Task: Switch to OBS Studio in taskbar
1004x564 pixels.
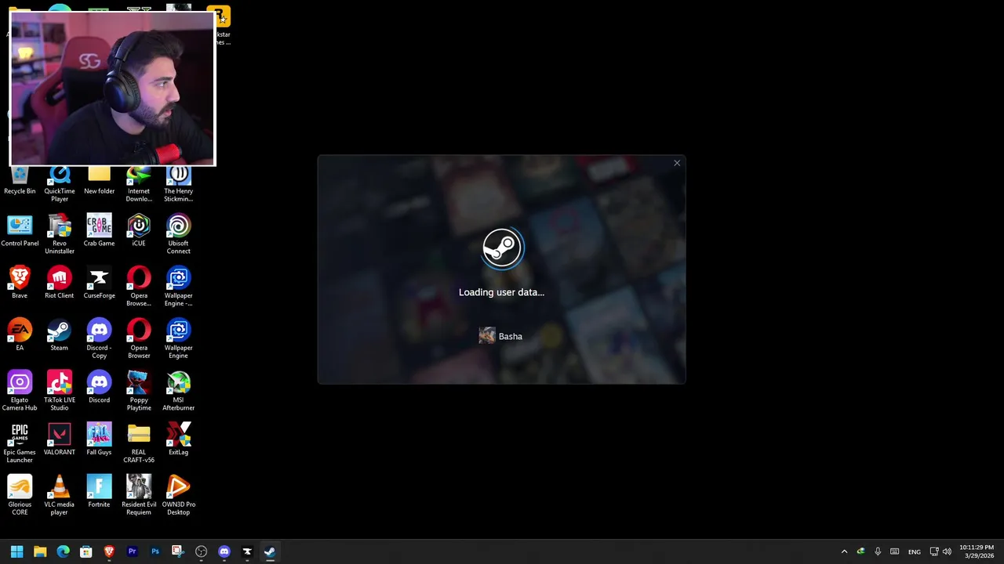Action: [x=201, y=551]
